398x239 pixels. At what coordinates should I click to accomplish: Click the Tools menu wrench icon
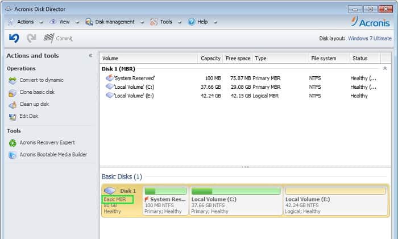(x=154, y=22)
